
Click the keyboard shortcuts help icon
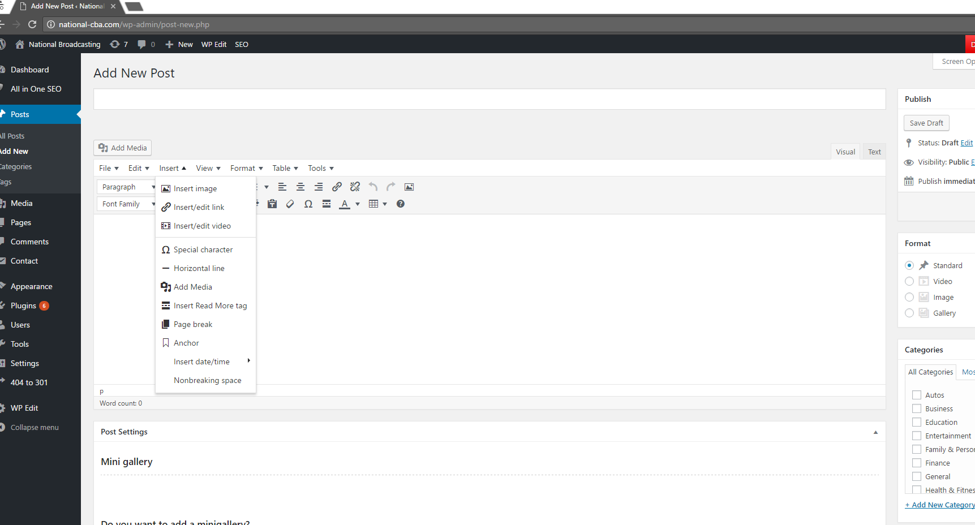tap(401, 204)
